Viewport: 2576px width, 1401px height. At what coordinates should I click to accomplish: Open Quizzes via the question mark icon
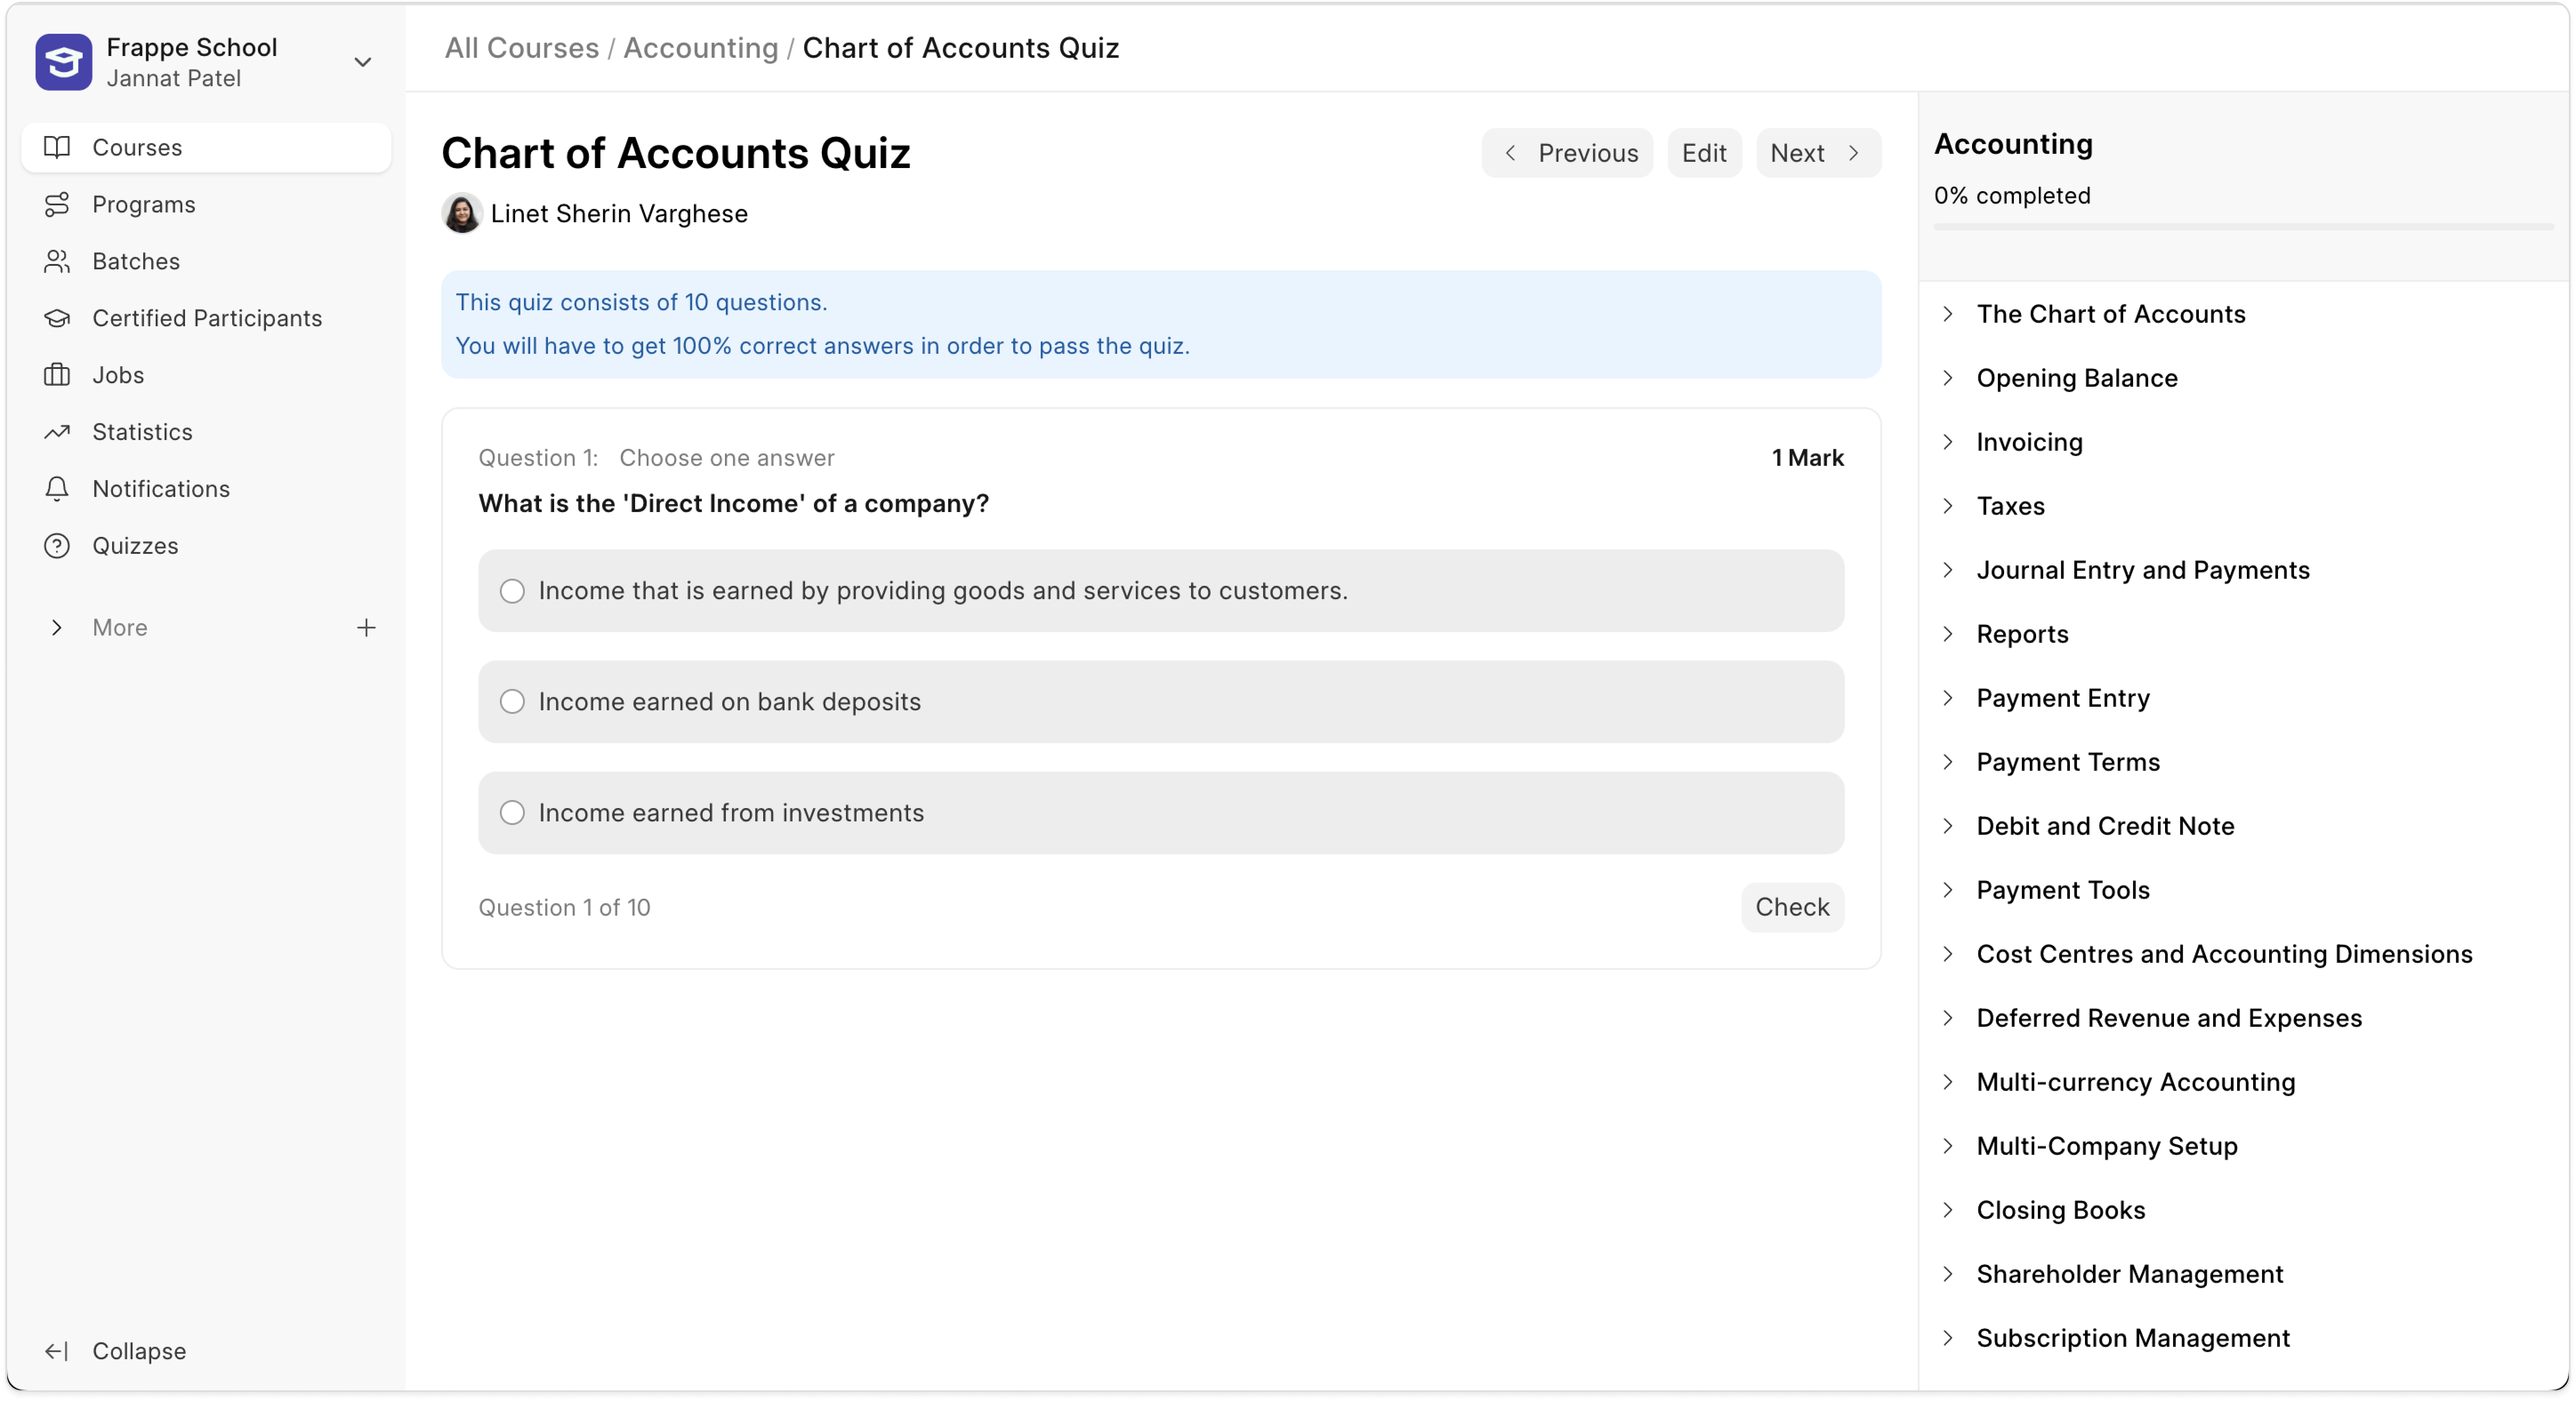pos(58,546)
